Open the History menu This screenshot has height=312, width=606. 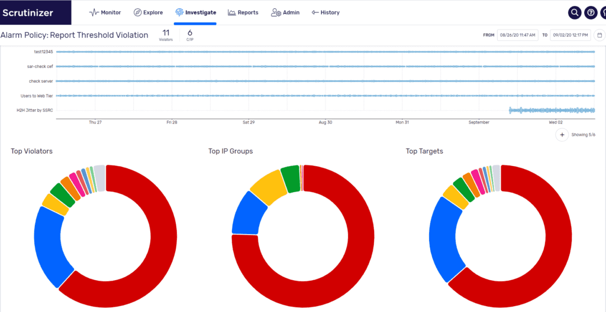325,12
